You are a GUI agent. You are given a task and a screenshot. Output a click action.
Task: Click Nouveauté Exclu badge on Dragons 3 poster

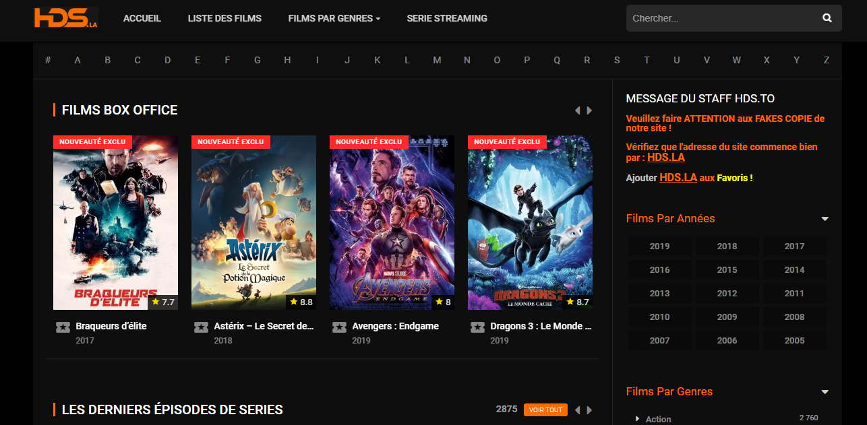[x=507, y=142]
